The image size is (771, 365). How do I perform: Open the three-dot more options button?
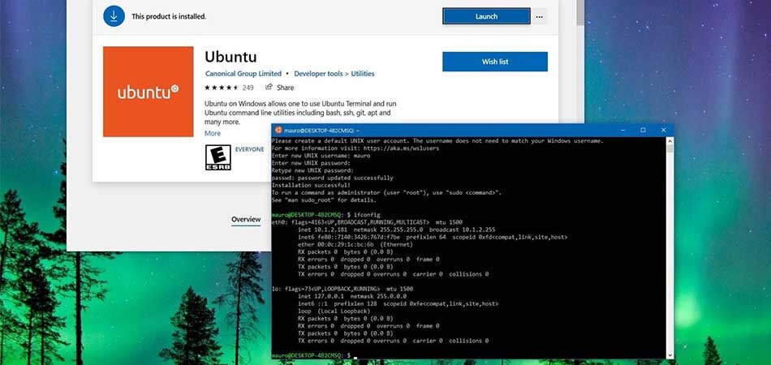(x=540, y=16)
